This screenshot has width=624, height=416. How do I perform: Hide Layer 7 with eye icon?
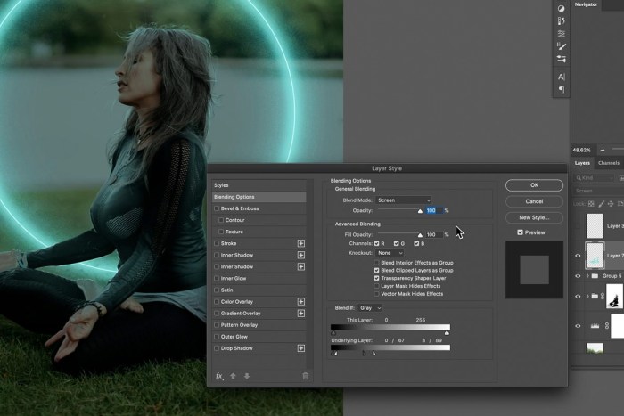point(578,256)
